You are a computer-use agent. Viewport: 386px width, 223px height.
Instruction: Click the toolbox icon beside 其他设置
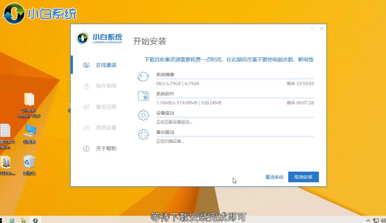pos(86,128)
